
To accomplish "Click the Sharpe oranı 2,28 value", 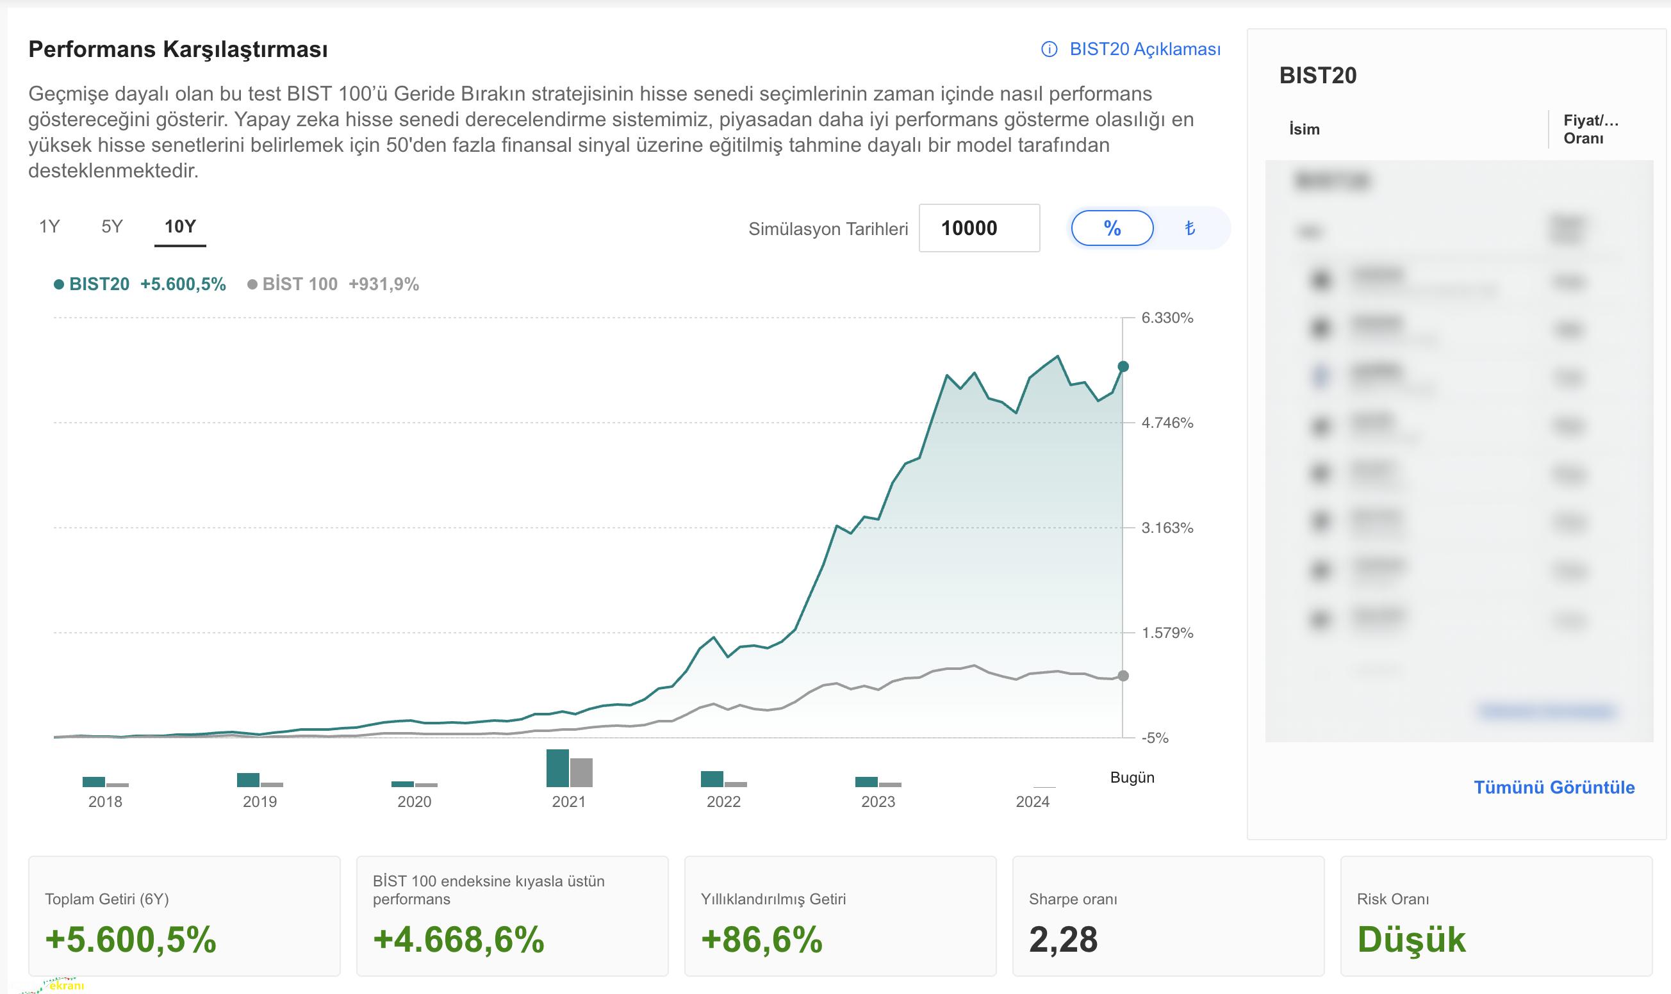I will tap(1064, 939).
